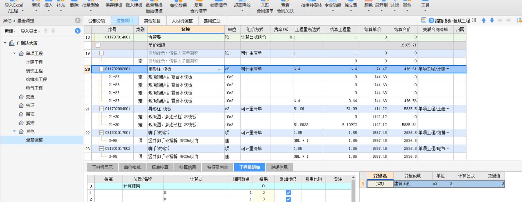Image resolution: width=522 pixels, height=202 pixels.
Task: Open the 标准换算 bottom tab
Action: 160,167
